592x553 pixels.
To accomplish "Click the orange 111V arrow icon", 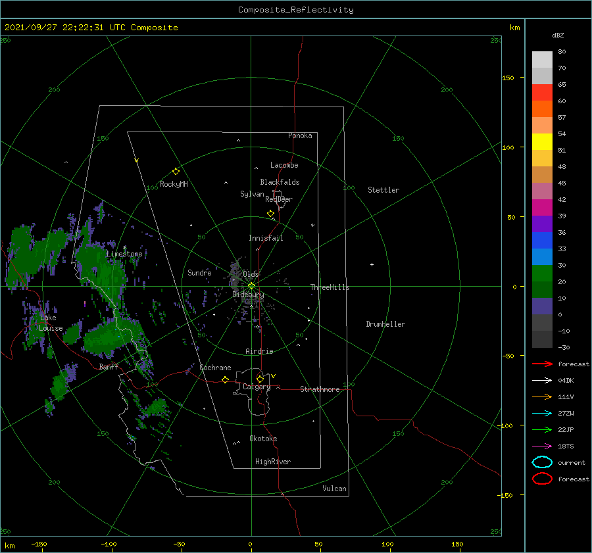I will tap(542, 397).
